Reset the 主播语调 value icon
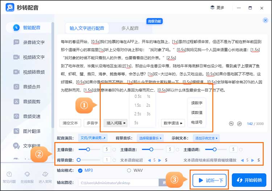The height and width of the screenshot is (191, 272). tap(241, 150)
